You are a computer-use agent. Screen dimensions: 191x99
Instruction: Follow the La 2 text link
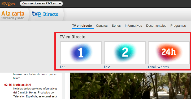(x=107, y=67)
